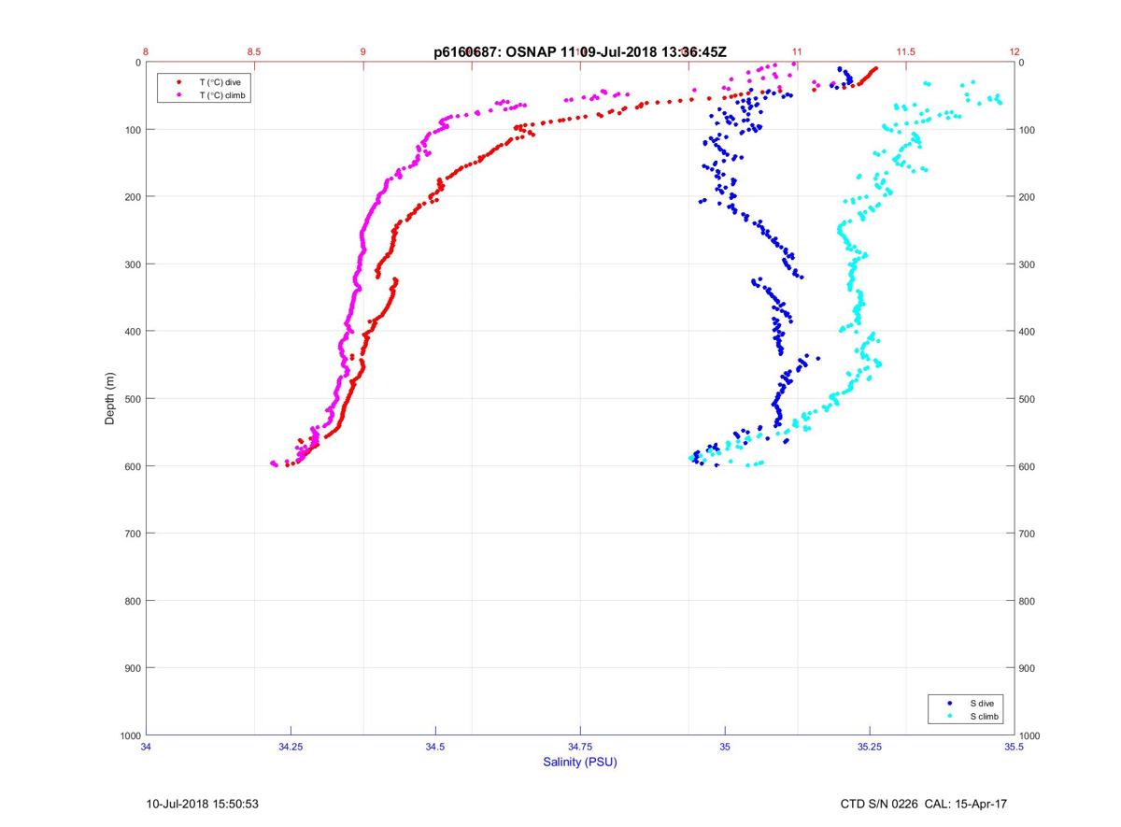Click the cyan dot marker for S climb
1121x827 pixels.
click(x=949, y=717)
